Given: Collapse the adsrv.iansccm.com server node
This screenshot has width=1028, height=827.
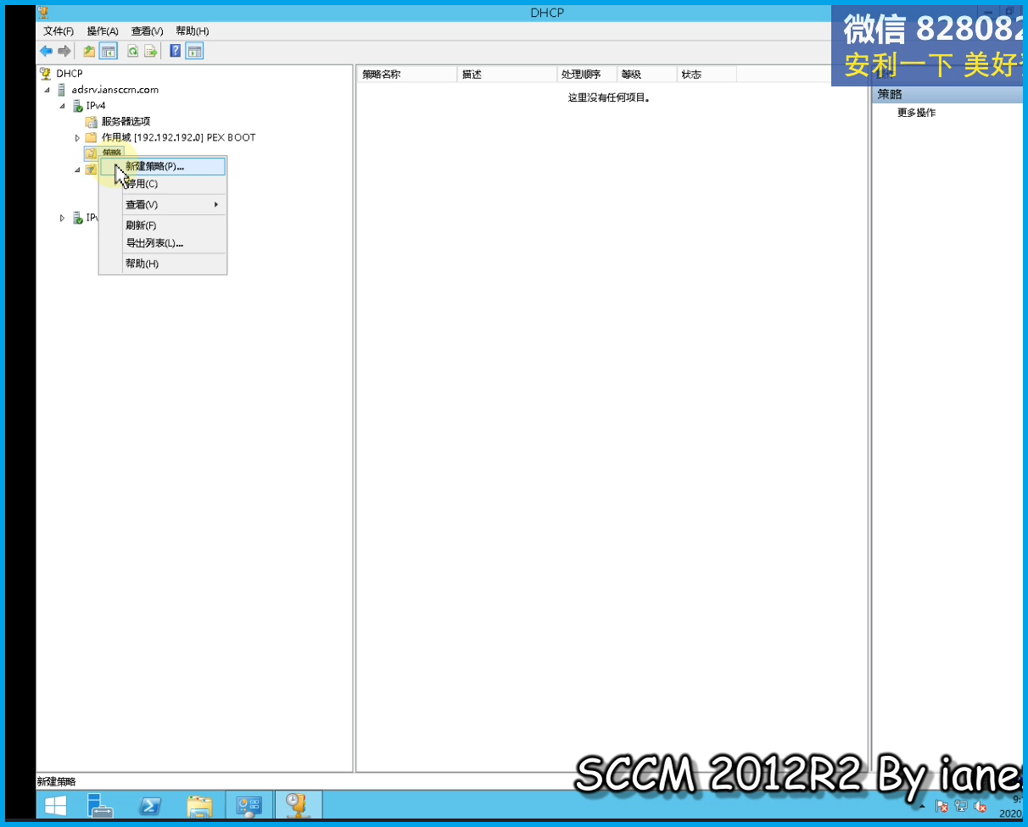Looking at the screenshot, I should point(47,90).
